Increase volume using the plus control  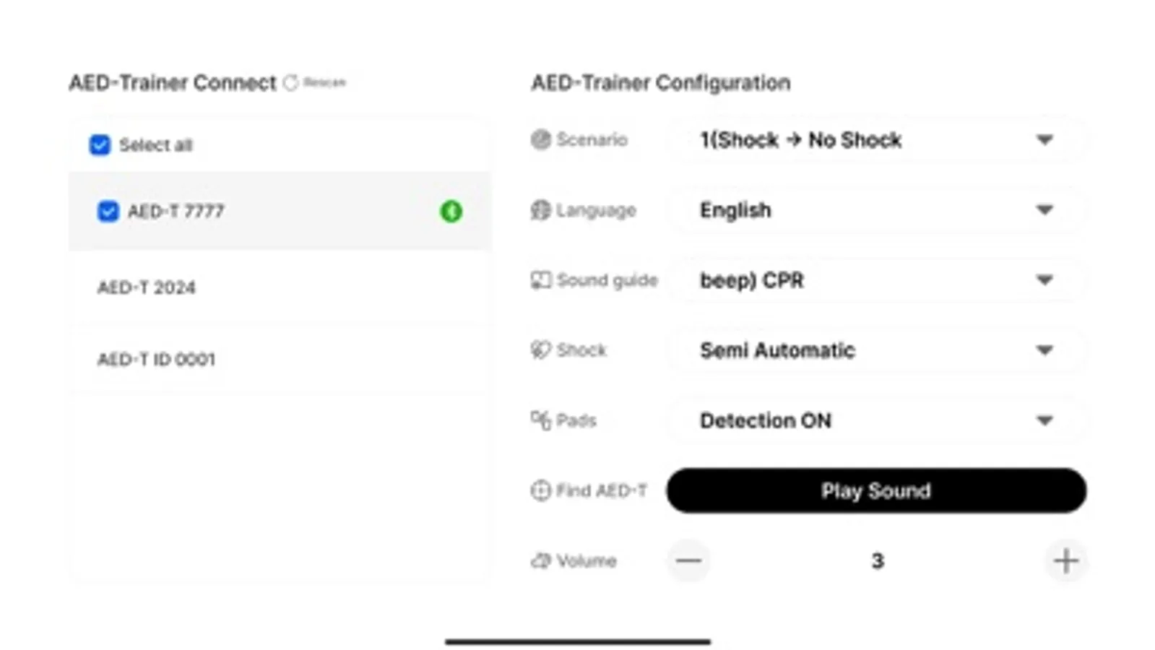click(x=1065, y=560)
